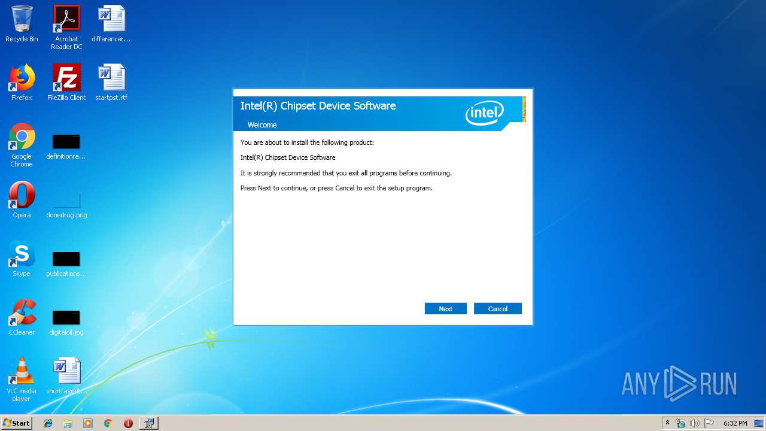
Task: Select the FileZilla Client shortcut
Action: coord(66,83)
